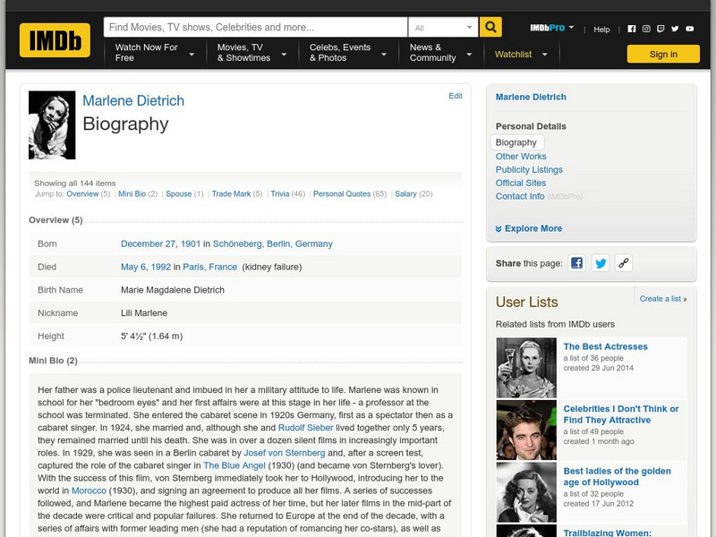This screenshot has width=716, height=537.
Task: Share this page on Twitter
Action: coord(601,264)
